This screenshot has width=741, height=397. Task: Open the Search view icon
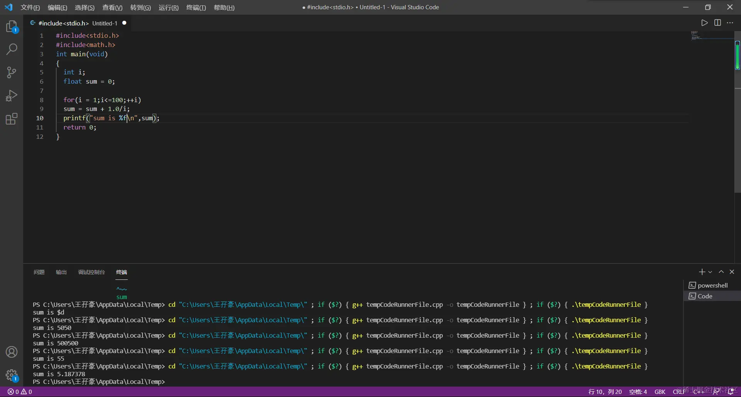[x=12, y=49]
